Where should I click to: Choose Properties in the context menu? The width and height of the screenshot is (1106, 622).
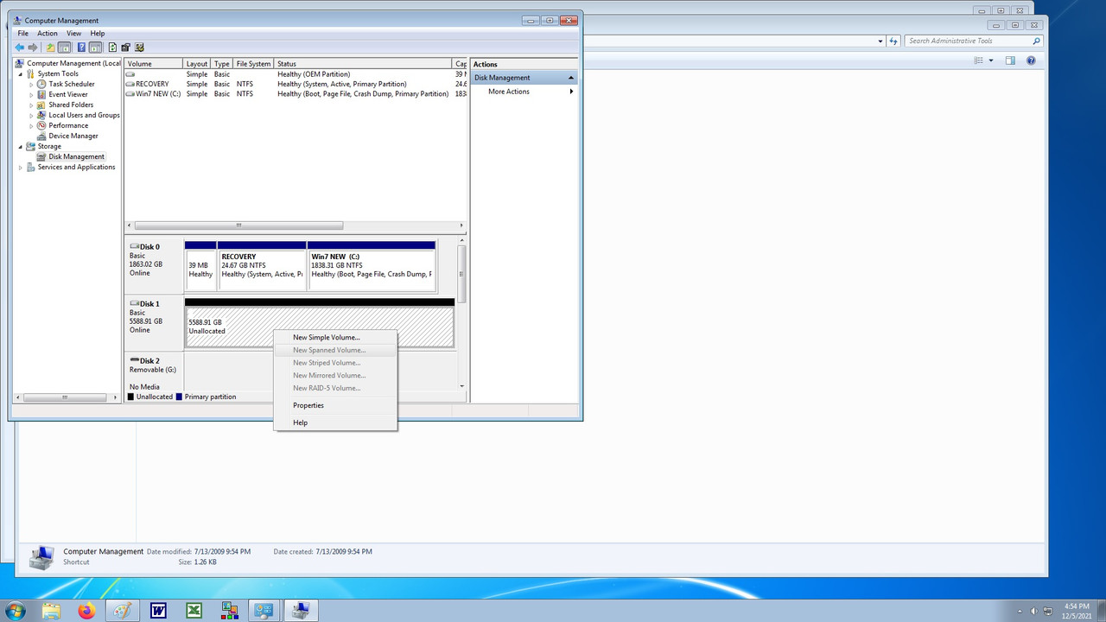pyautogui.click(x=335, y=405)
